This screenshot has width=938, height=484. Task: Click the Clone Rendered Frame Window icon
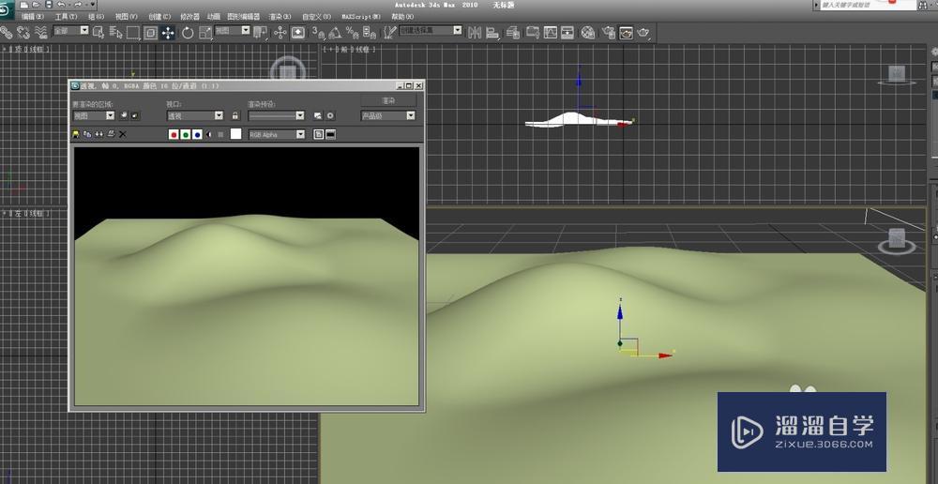point(99,134)
